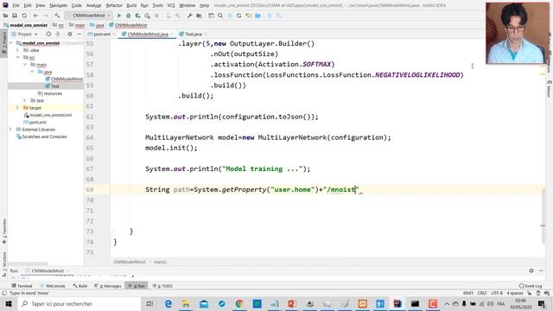The height and width of the screenshot is (311, 553).
Task: Toggle the tool window quick-access icon in status bar
Action: pos(4,293)
